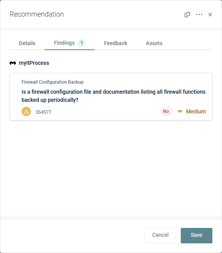Select finding ID 354577

coord(43,112)
